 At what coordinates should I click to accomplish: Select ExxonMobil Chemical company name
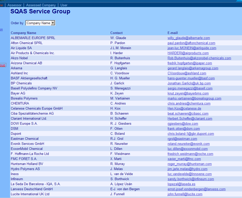27,149
